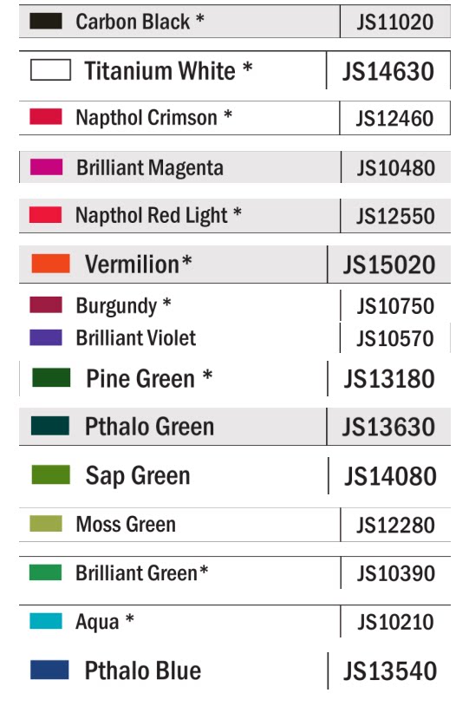Select product code JS10210

395,622
